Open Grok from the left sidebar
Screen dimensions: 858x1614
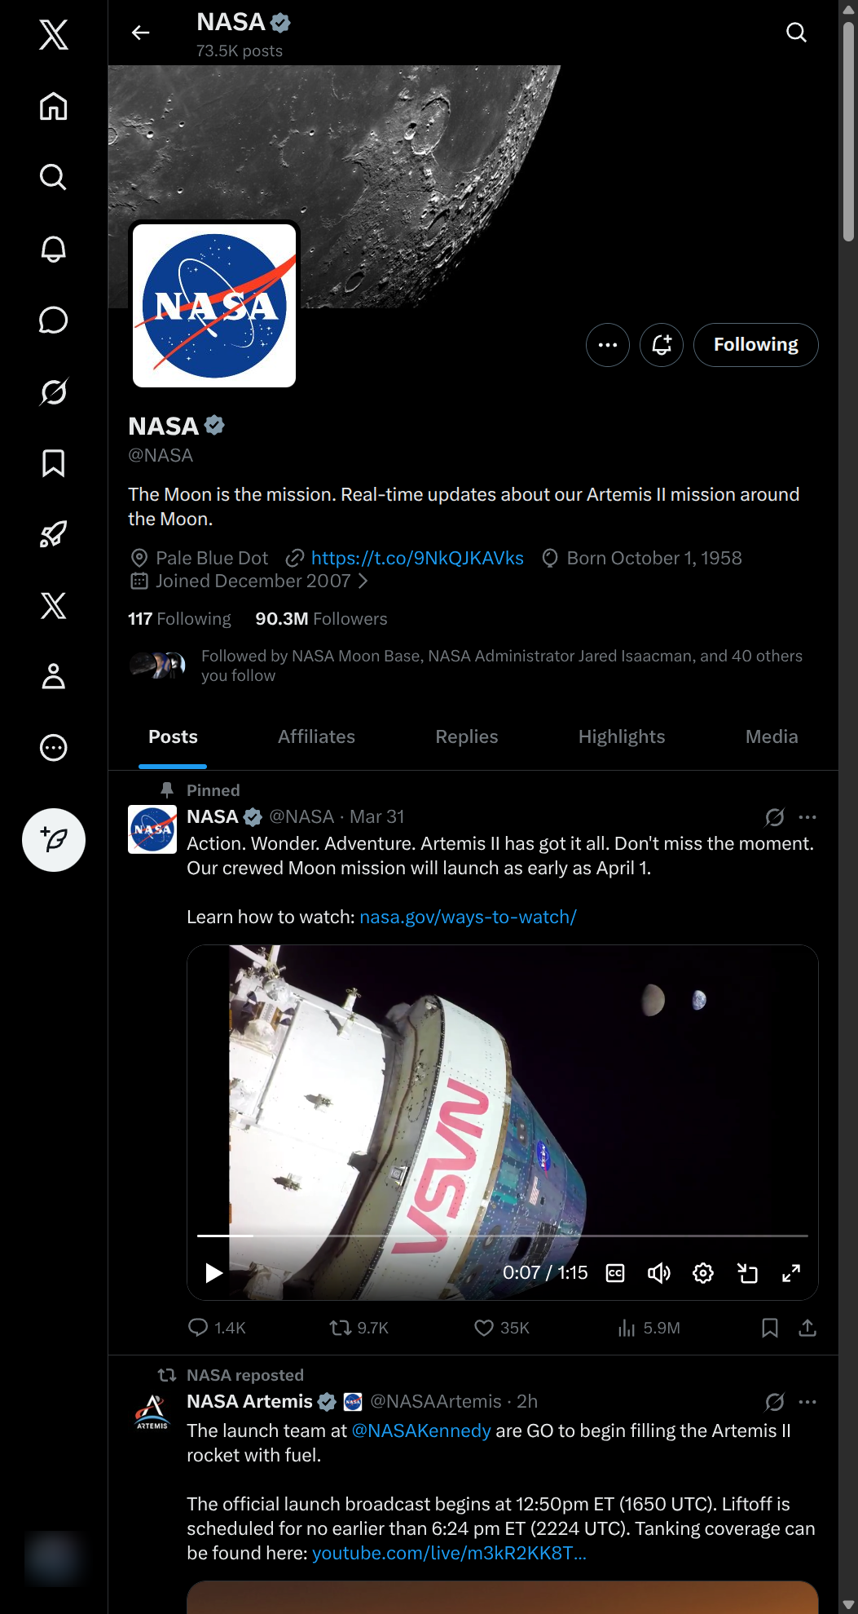pyautogui.click(x=54, y=391)
